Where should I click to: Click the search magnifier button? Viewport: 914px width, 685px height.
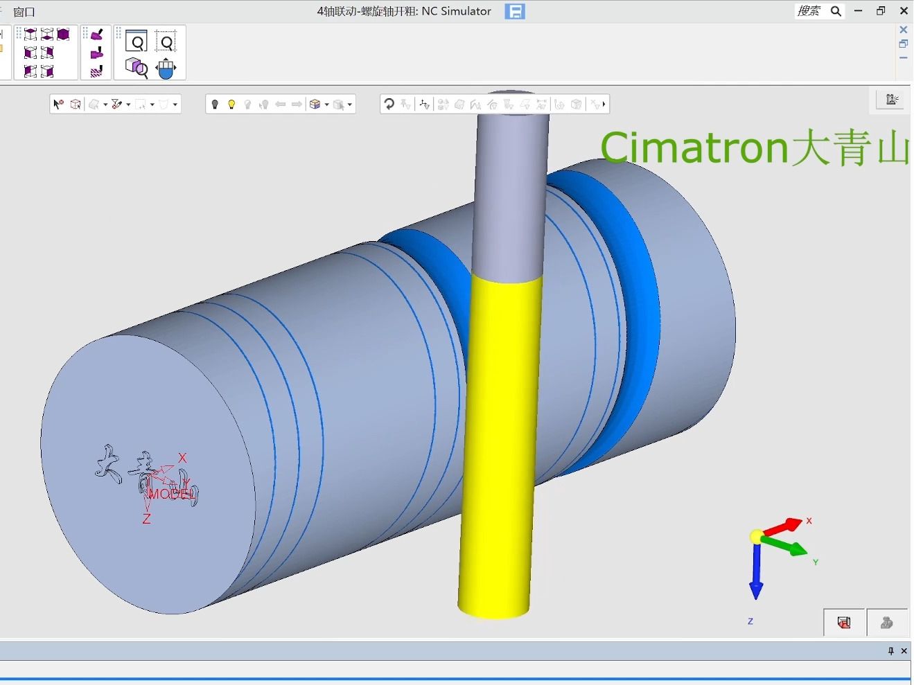click(836, 11)
